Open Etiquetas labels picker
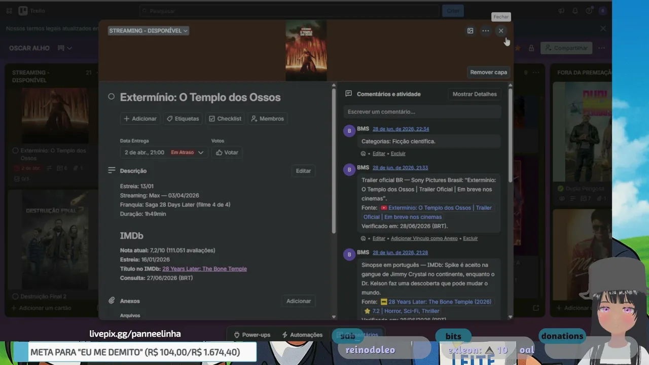Image resolution: width=649 pixels, height=365 pixels. (183, 119)
